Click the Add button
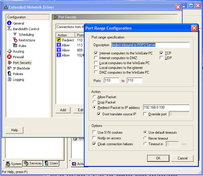The width and height of the screenshot is (203, 176). 63,110
